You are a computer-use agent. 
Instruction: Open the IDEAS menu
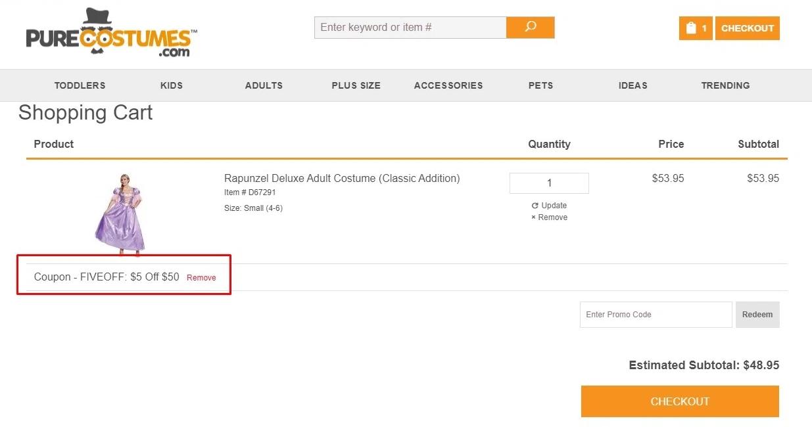click(633, 85)
